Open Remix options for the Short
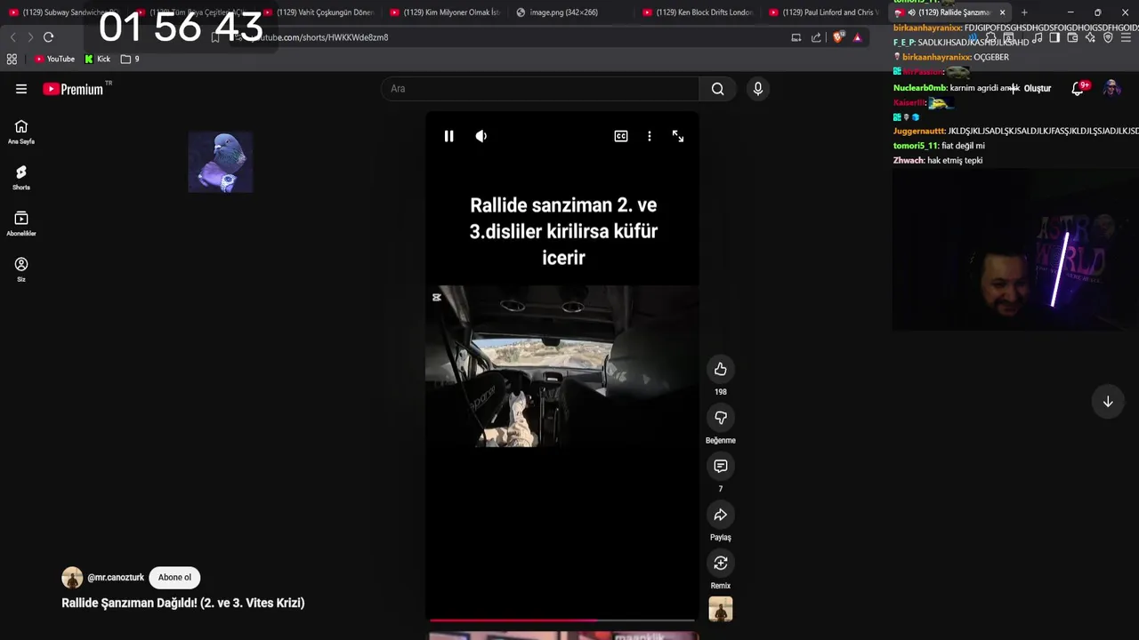The height and width of the screenshot is (640, 1139). (x=721, y=563)
